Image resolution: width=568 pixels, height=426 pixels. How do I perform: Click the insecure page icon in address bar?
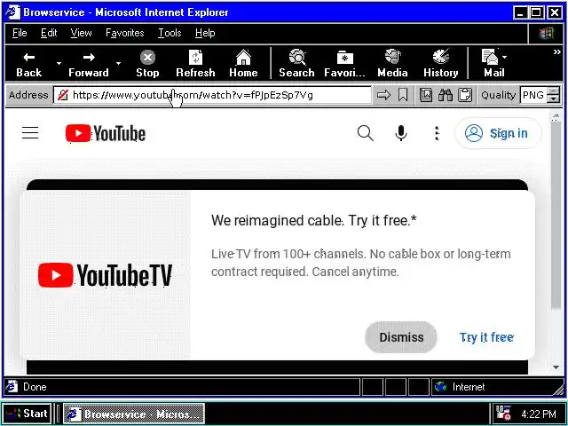[63, 95]
